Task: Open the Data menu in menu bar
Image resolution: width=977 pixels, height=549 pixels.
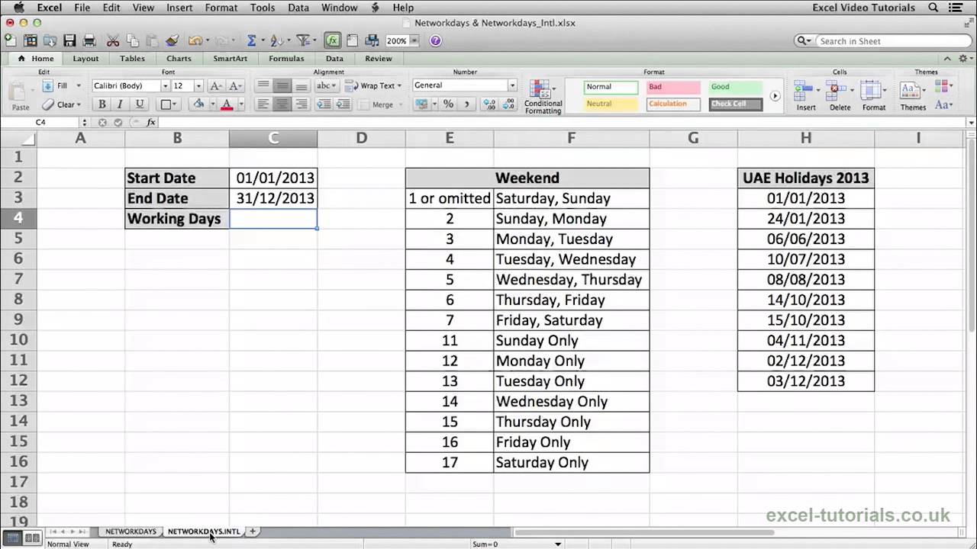Action: 298,8
